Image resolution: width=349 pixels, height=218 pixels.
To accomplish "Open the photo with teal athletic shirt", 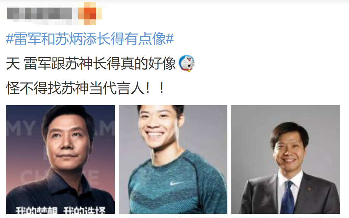I will tap(173, 159).
